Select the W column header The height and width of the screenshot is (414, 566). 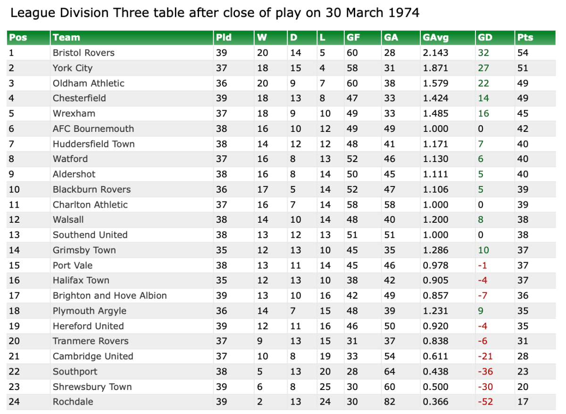pos(261,38)
